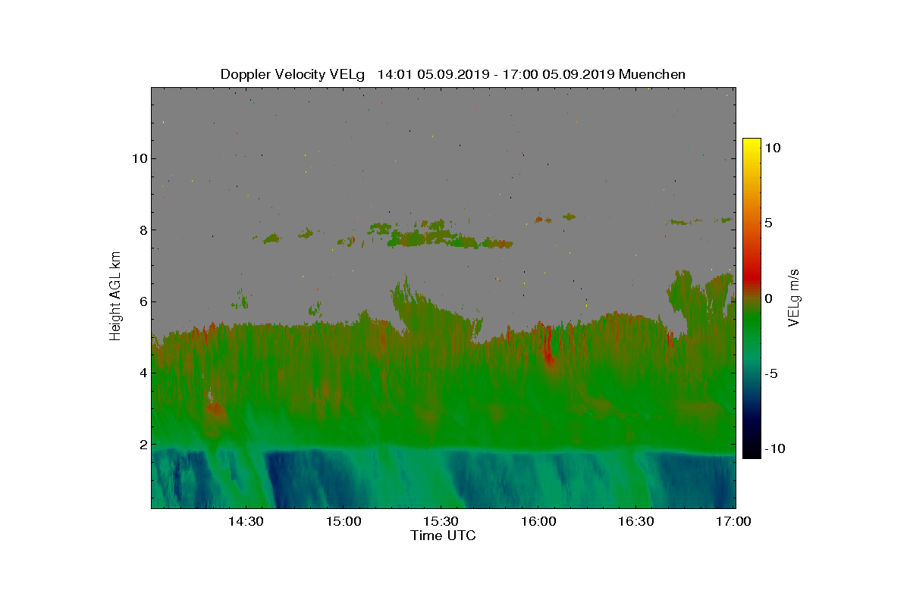Click the height tick label 4

click(143, 373)
